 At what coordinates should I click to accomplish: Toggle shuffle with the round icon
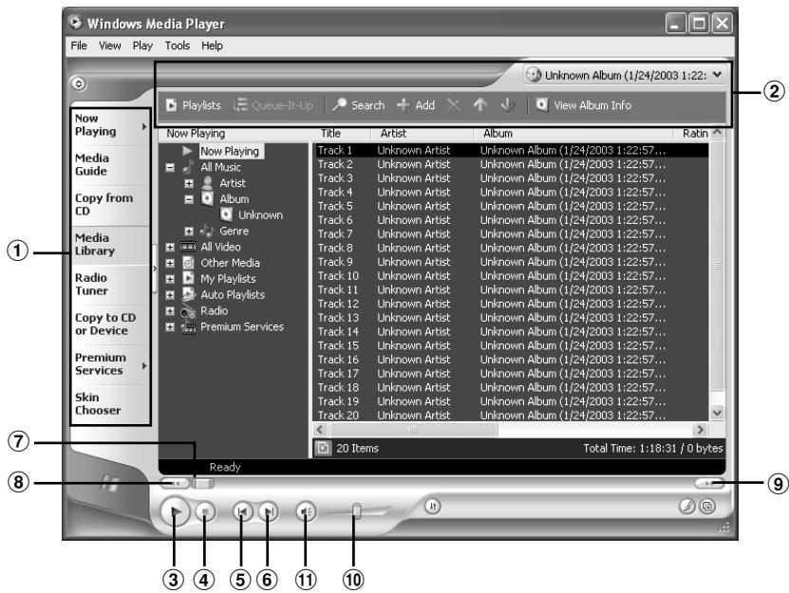click(x=433, y=506)
